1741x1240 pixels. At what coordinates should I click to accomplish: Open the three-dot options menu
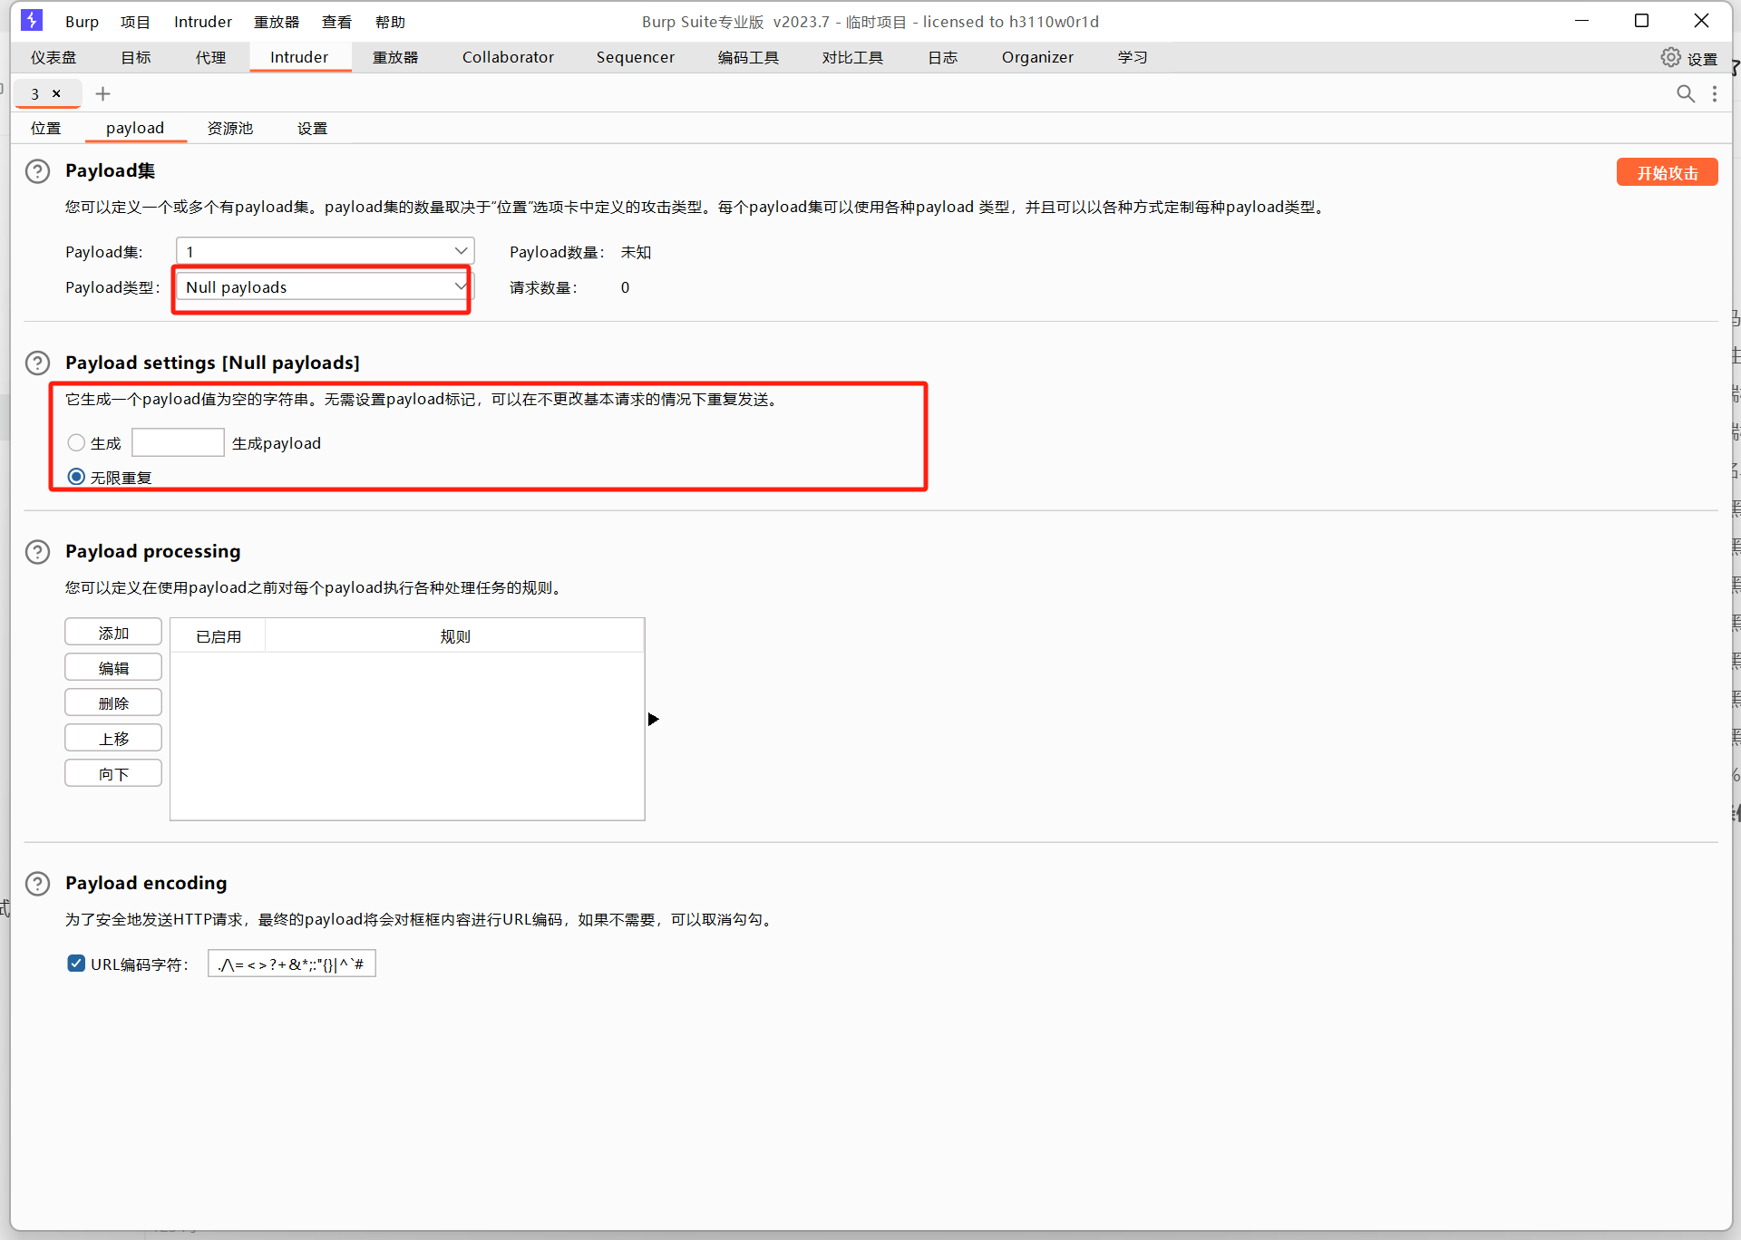1714,93
